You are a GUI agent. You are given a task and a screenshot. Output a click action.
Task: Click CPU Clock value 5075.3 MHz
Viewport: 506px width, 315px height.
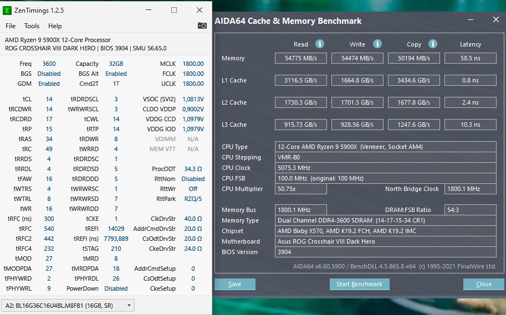386,168
